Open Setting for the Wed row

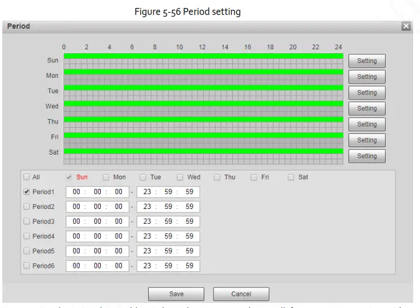(367, 108)
